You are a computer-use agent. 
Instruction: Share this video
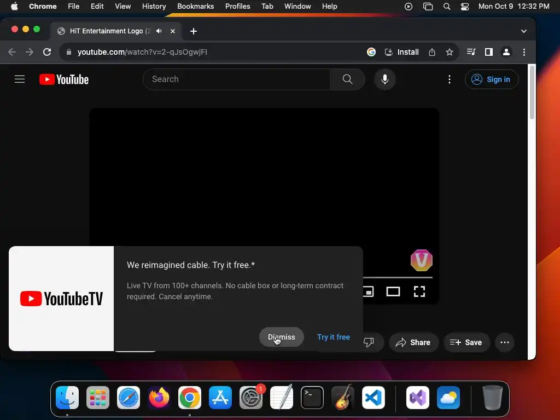pyautogui.click(x=413, y=342)
